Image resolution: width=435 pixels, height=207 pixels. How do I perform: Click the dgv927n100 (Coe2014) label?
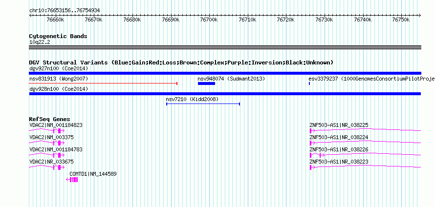click(59, 68)
